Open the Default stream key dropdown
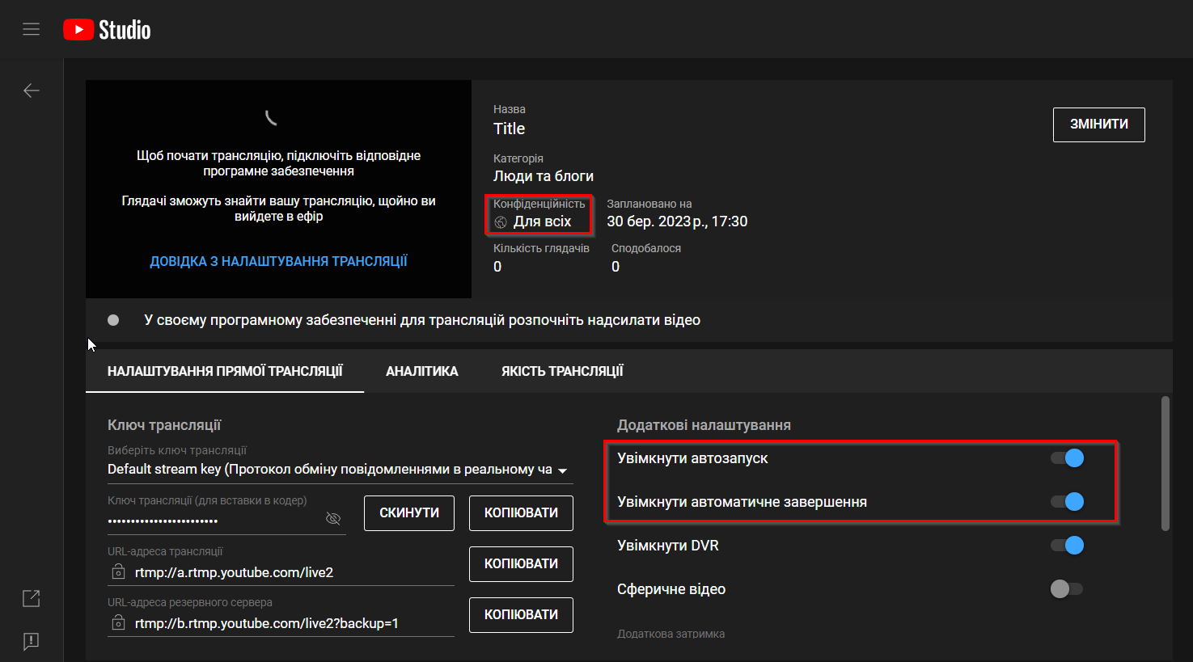The height and width of the screenshot is (662, 1193). pos(564,469)
